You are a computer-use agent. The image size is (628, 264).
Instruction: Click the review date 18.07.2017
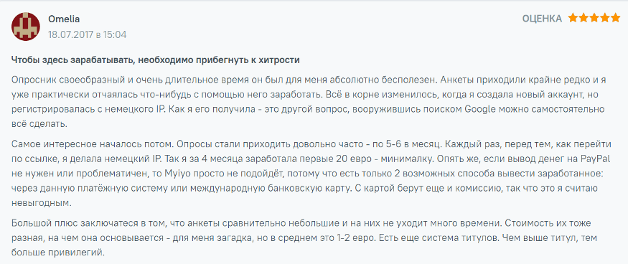70,35
